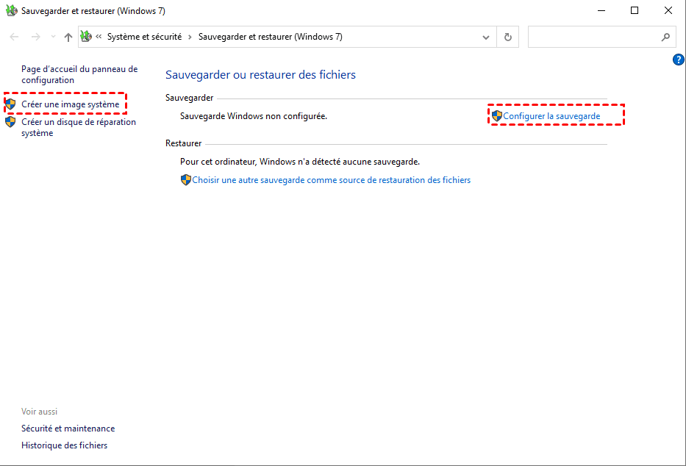The image size is (686, 466).
Task: Open Créer une image système link
Action: pos(71,104)
